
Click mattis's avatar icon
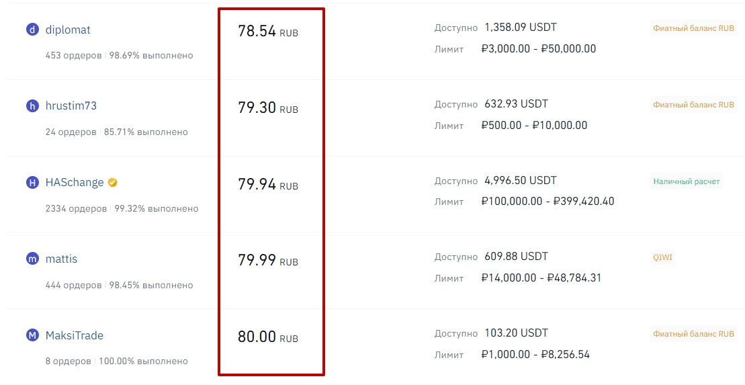(x=32, y=259)
